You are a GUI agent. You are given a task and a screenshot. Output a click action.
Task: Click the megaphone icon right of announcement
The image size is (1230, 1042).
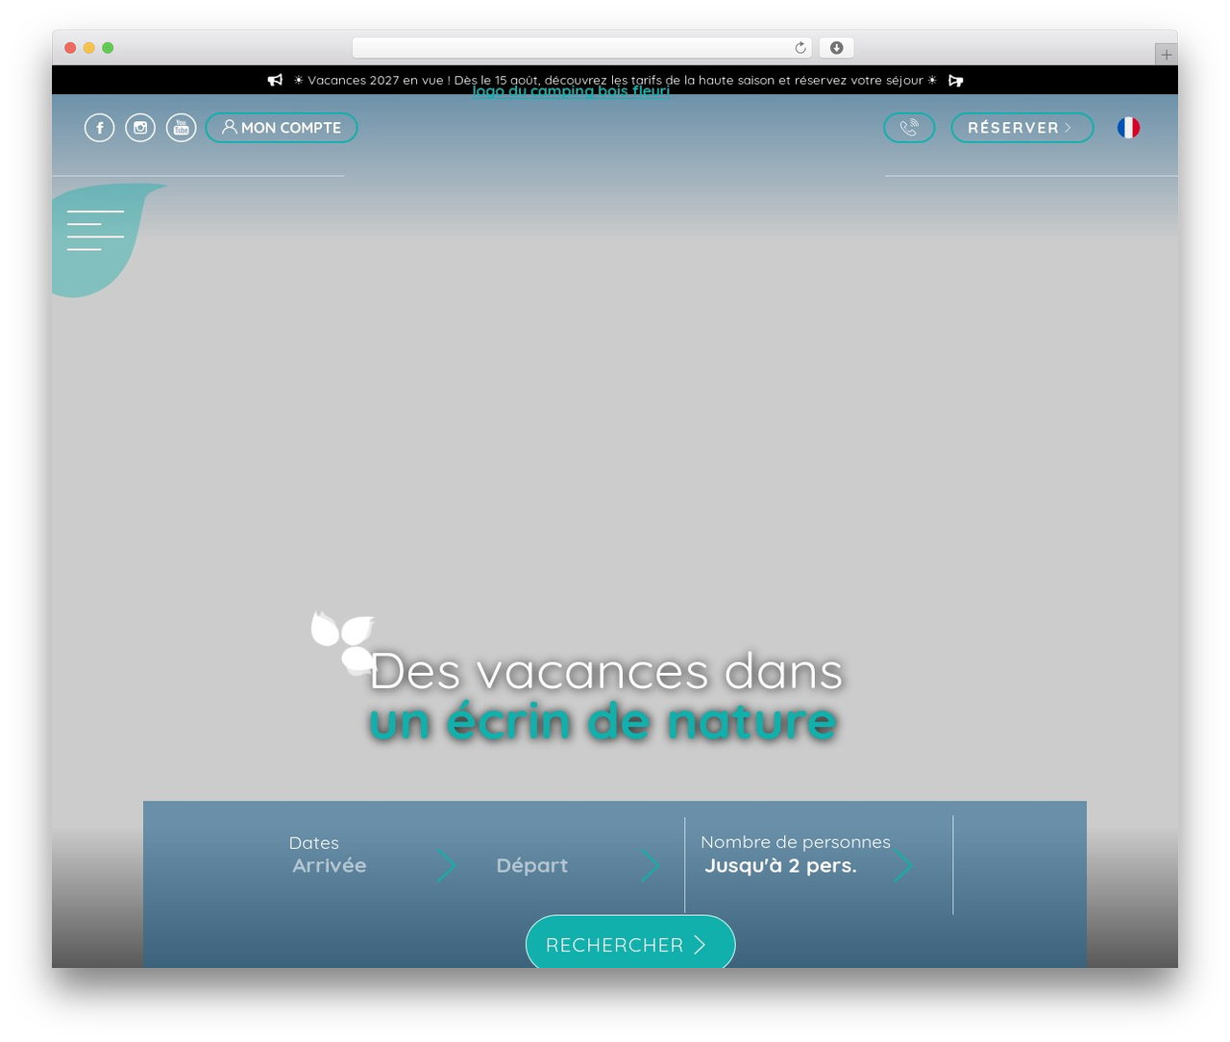(x=955, y=81)
